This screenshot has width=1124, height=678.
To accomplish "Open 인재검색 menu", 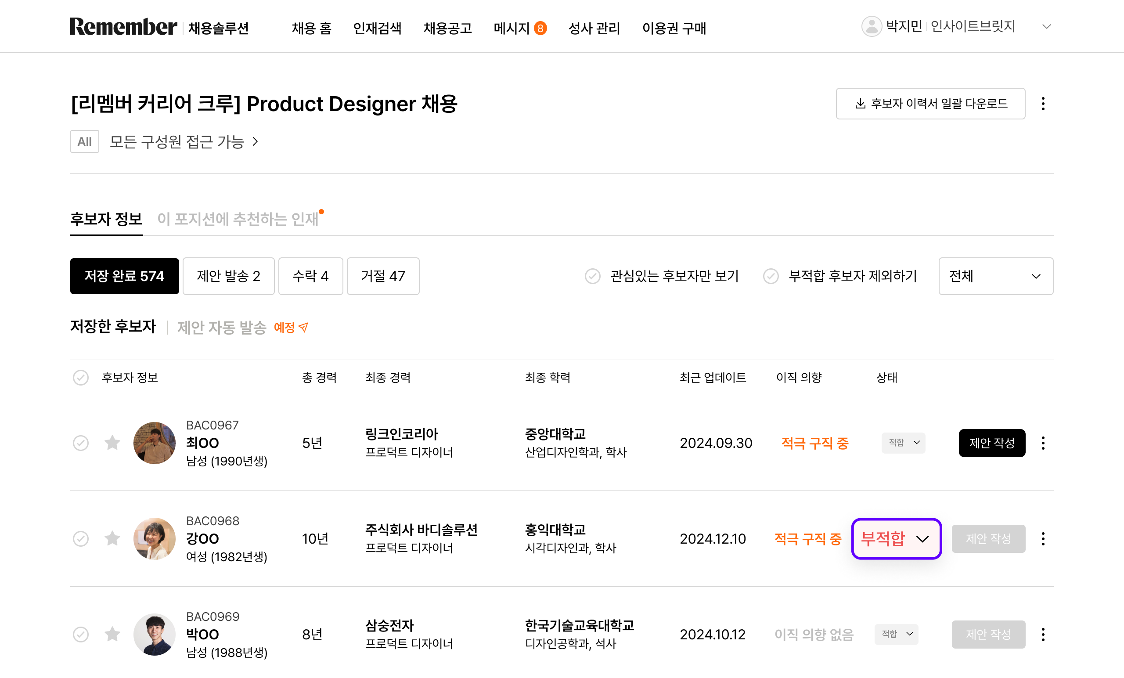I will coord(377,28).
